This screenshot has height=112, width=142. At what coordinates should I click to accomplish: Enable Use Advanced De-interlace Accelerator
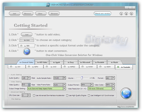[x=34, y=95]
